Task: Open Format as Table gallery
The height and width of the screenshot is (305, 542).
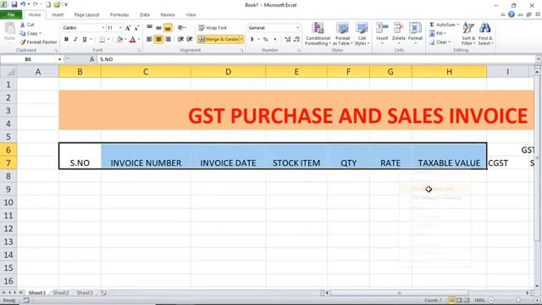Action: coord(342,34)
